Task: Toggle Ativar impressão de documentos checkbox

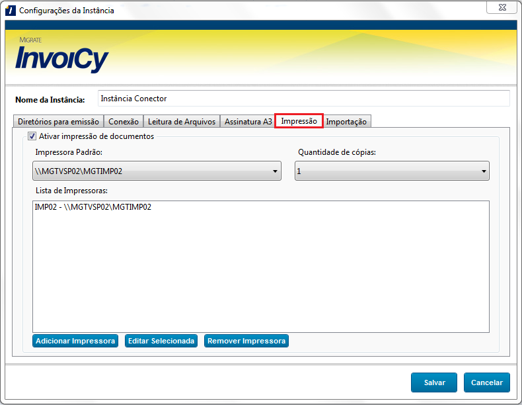Action: click(31, 136)
